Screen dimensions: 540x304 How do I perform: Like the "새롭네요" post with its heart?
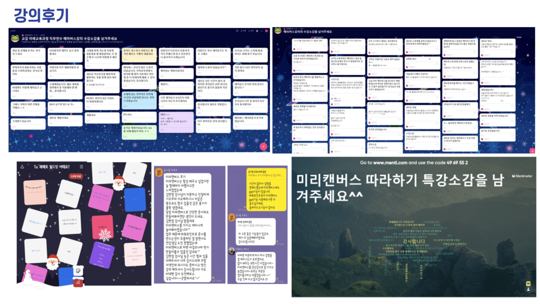(87, 120)
